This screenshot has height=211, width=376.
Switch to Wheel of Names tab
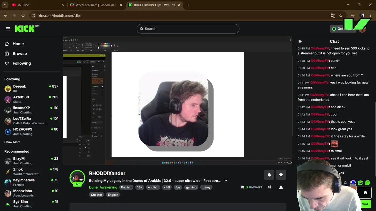click(x=96, y=5)
